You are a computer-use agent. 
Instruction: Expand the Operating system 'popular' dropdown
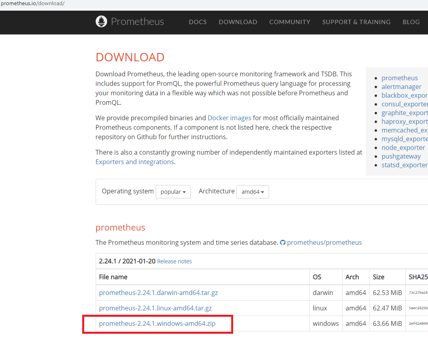173,192
